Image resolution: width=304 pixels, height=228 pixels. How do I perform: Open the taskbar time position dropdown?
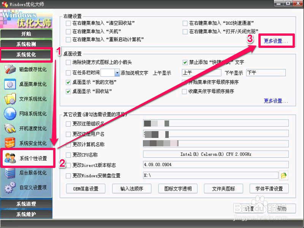pos(117,73)
